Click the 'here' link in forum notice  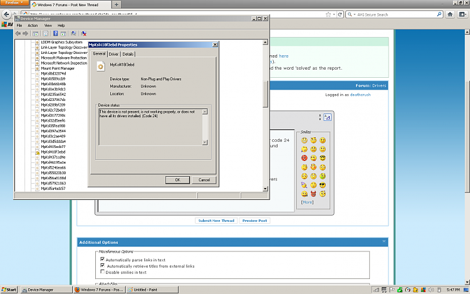point(283,56)
